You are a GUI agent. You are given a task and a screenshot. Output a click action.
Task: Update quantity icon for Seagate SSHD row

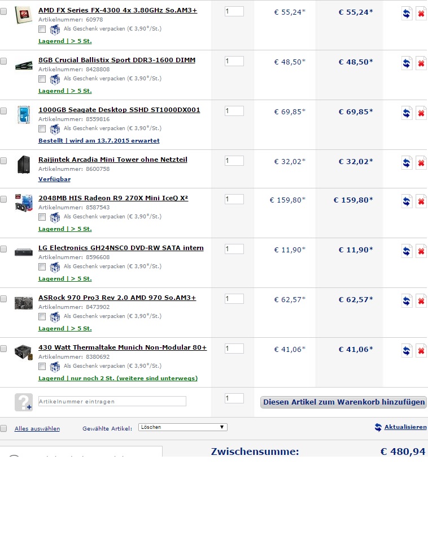point(407,113)
